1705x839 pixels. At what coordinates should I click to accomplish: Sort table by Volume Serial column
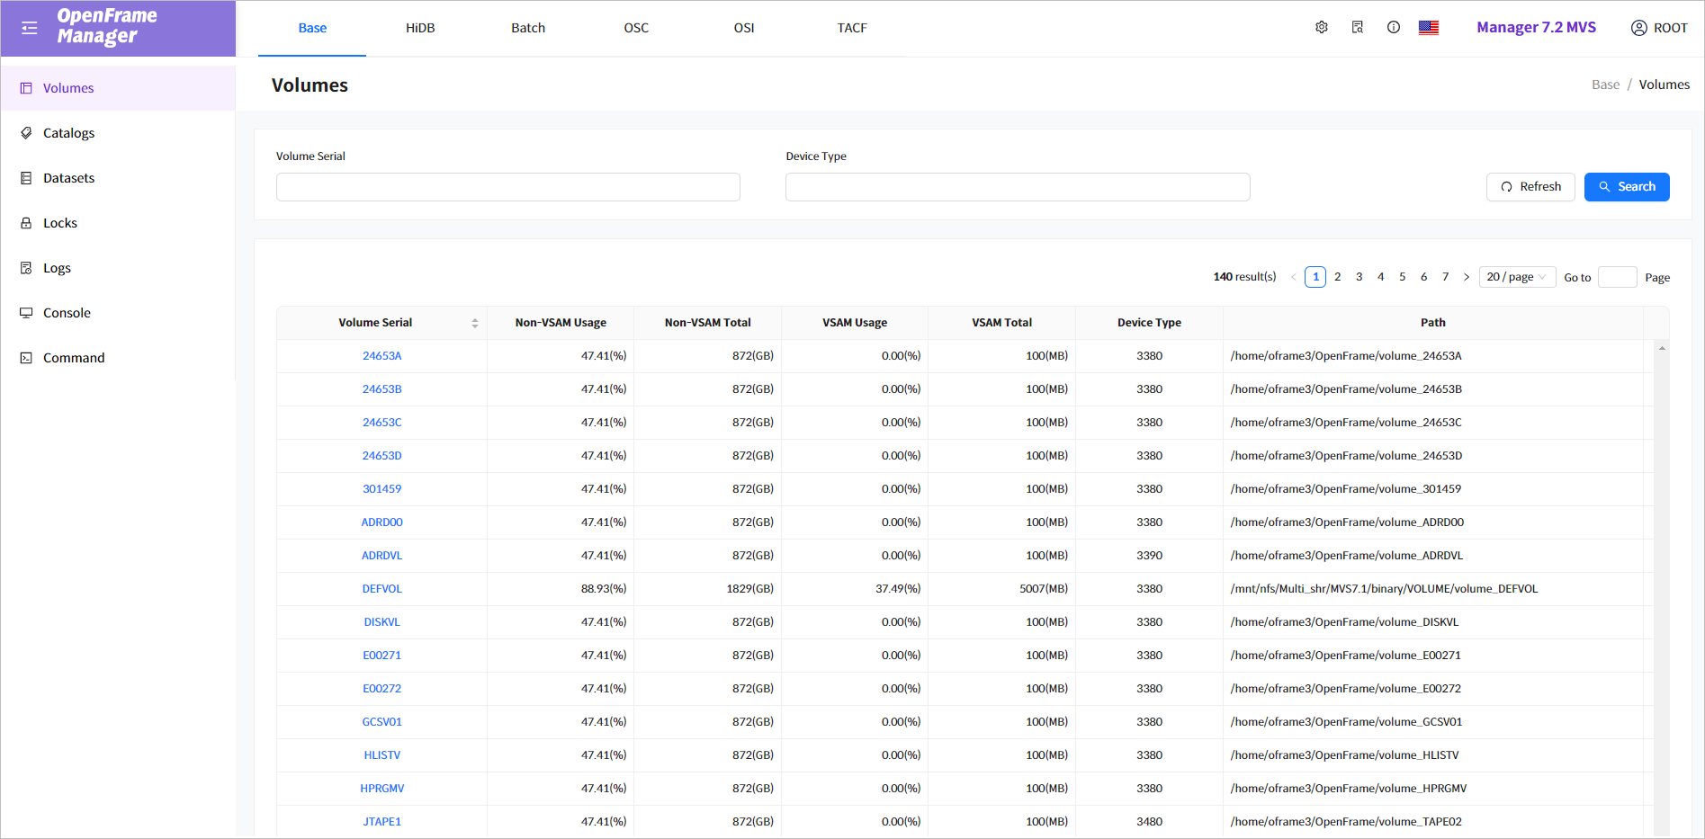[x=474, y=323]
